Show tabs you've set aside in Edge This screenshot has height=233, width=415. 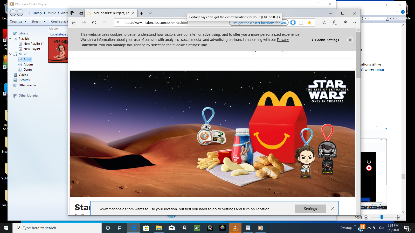73,13
